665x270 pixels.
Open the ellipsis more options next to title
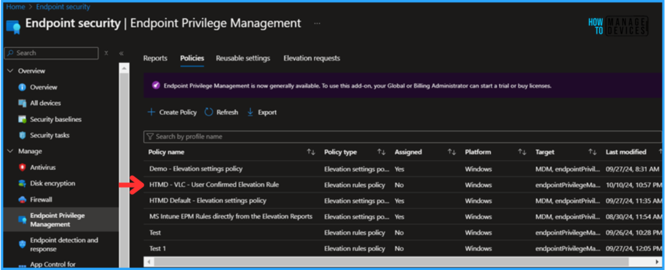[x=317, y=23]
